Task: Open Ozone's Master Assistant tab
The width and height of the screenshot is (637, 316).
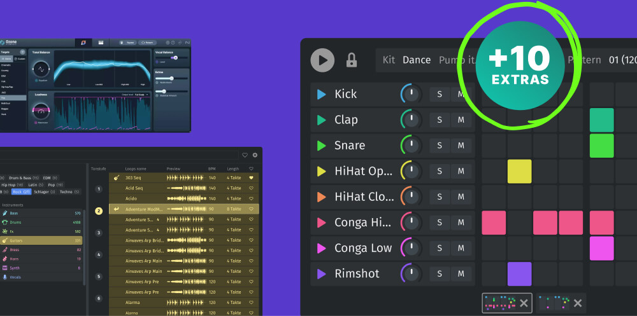Action: point(83,43)
